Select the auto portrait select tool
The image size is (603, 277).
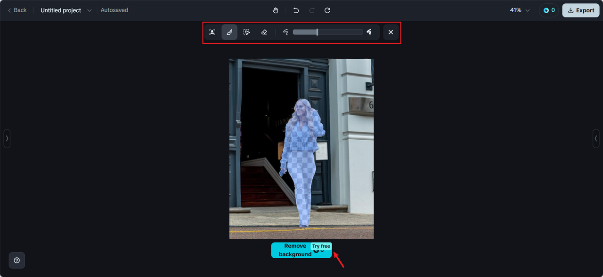tap(212, 32)
